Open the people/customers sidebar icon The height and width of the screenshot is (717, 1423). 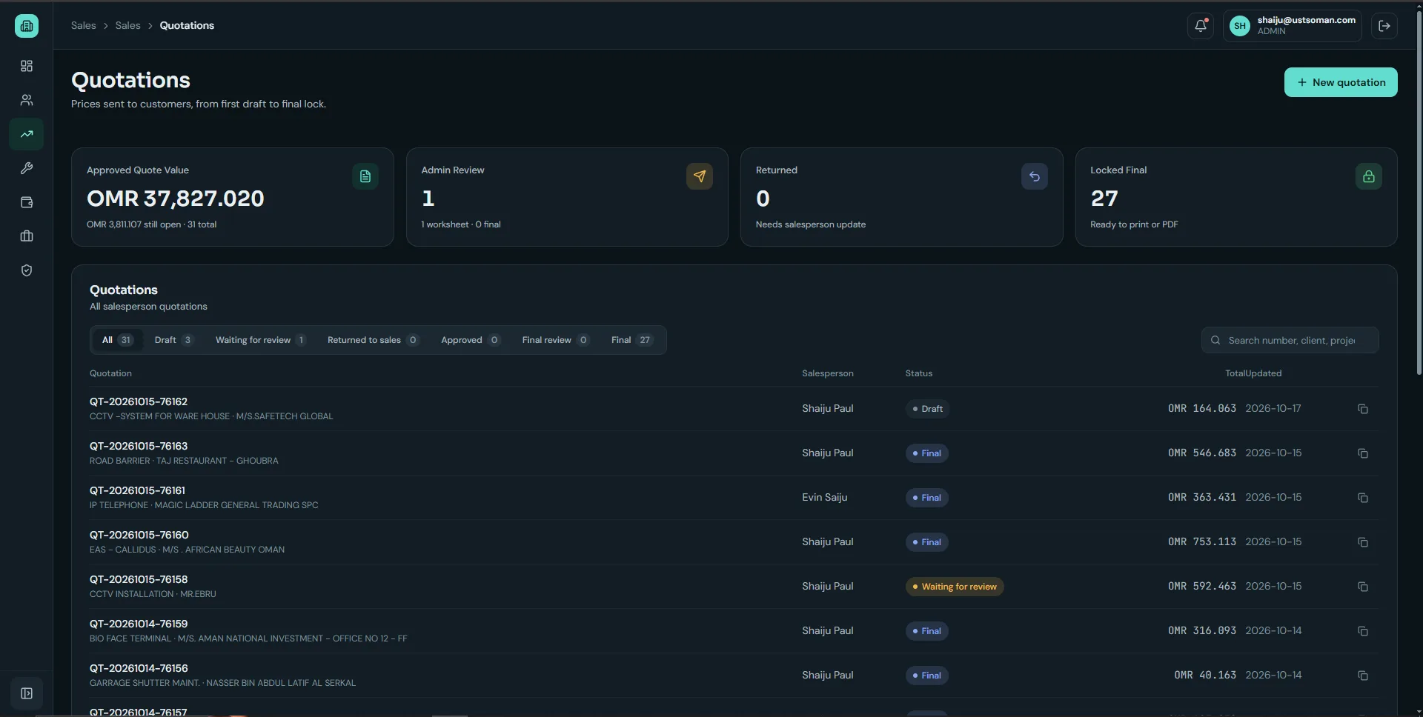[x=27, y=100]
